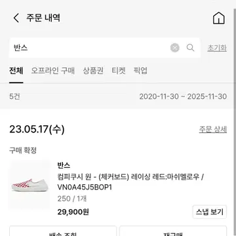Switch to the 오프라인 구매 tab
Viewport: 236px width, 236px height.
click(53, 71)
